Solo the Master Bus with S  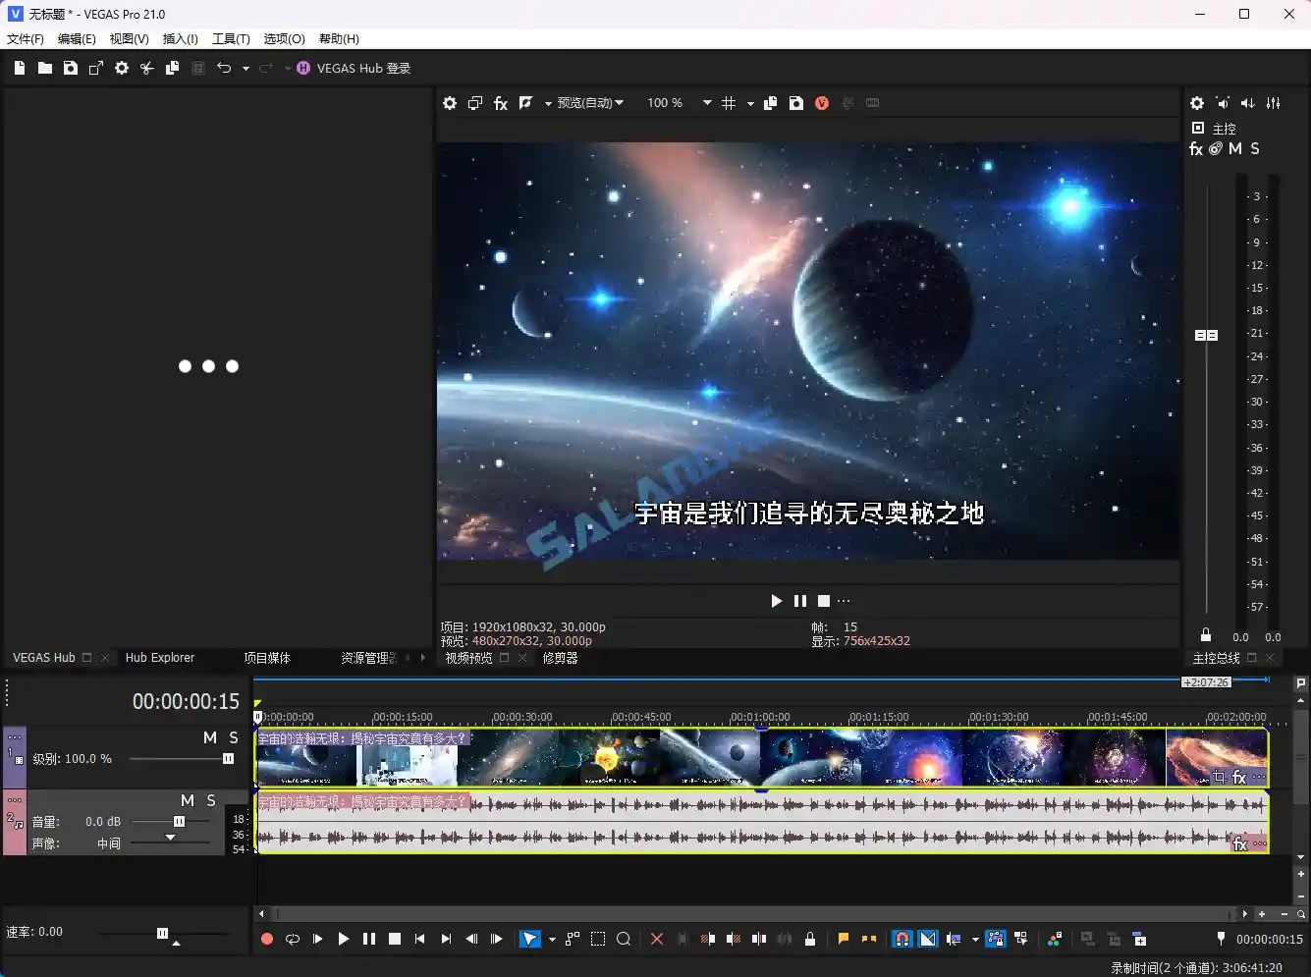[x=1255, y=149]
